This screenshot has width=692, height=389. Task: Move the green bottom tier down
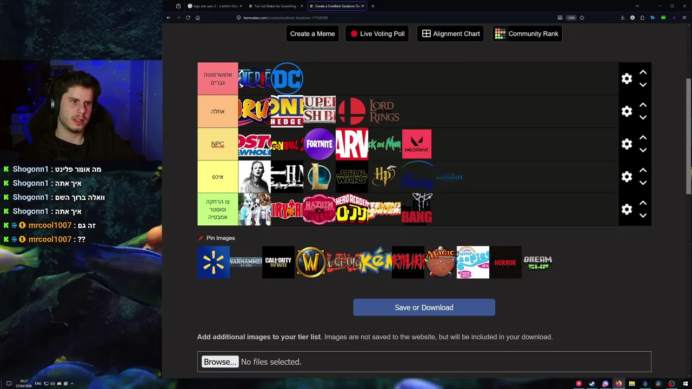click(x=643, y=215)
